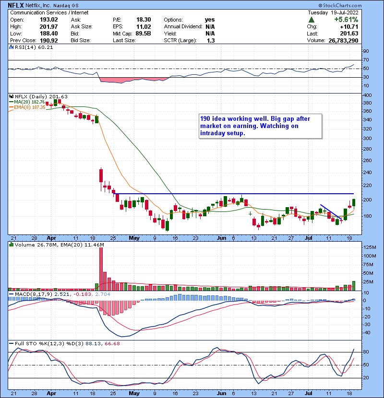Click the RSI(14) legend marker icon

(10, 47)
